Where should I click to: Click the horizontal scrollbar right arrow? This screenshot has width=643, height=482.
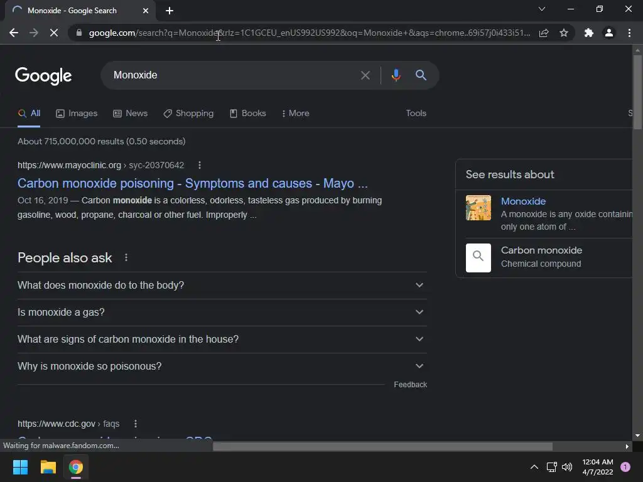click(x=627, y=446)
